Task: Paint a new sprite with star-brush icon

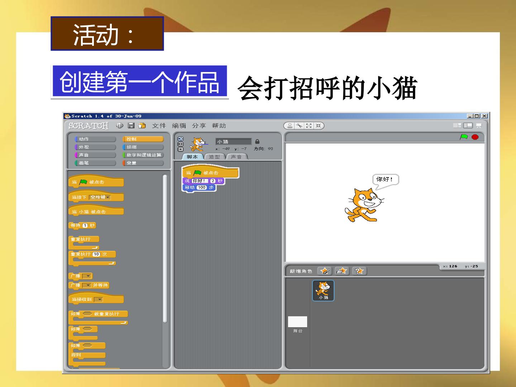Action: tap(325, 271)
